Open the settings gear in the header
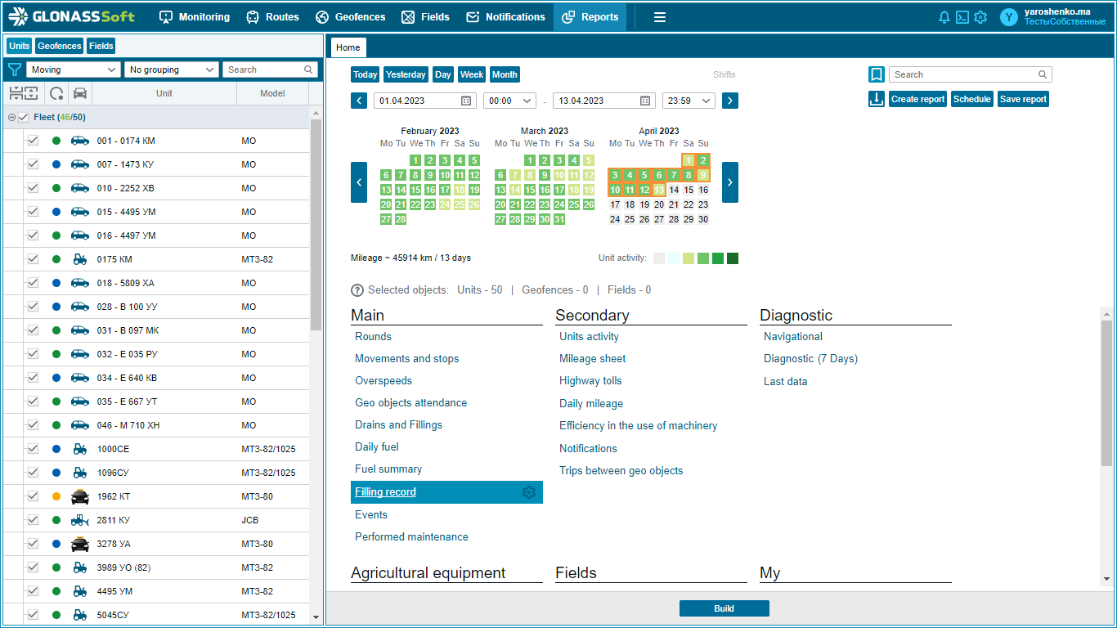Screen dimensions: 1117x628 click(x=980, y=17)
